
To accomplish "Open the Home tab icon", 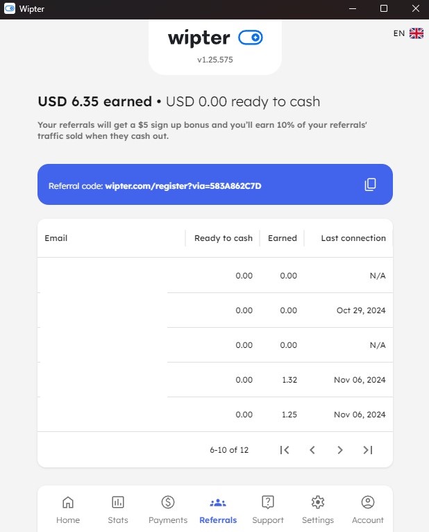I will click(68, 502).
